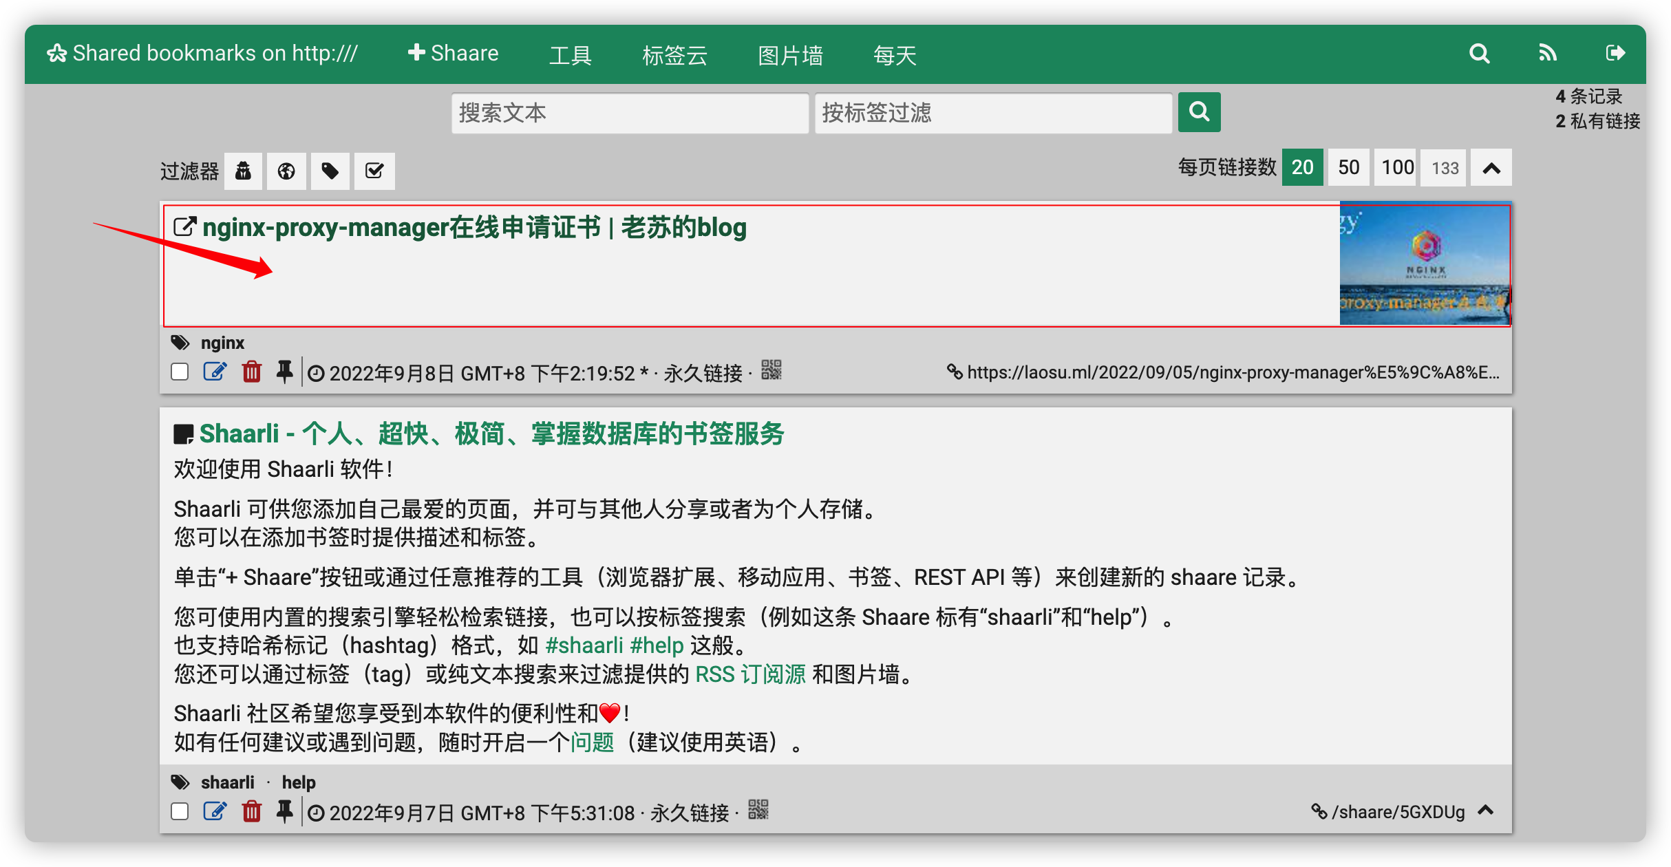
Task: Delete the Shaarli welcome bookmark
Action: click(x=252, y=812)
